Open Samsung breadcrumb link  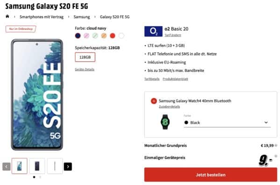point(82,17)
